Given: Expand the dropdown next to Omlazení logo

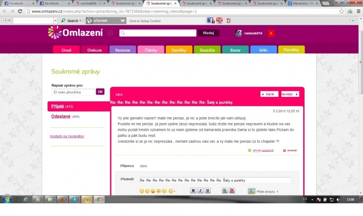Looking at the screenshot, I should (110, 33).
